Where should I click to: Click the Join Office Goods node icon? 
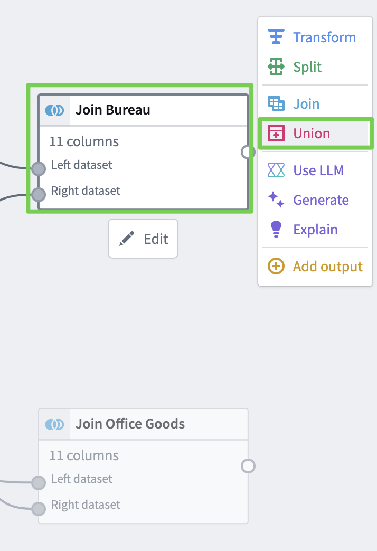pyautogui.click(x=54, y=424)
